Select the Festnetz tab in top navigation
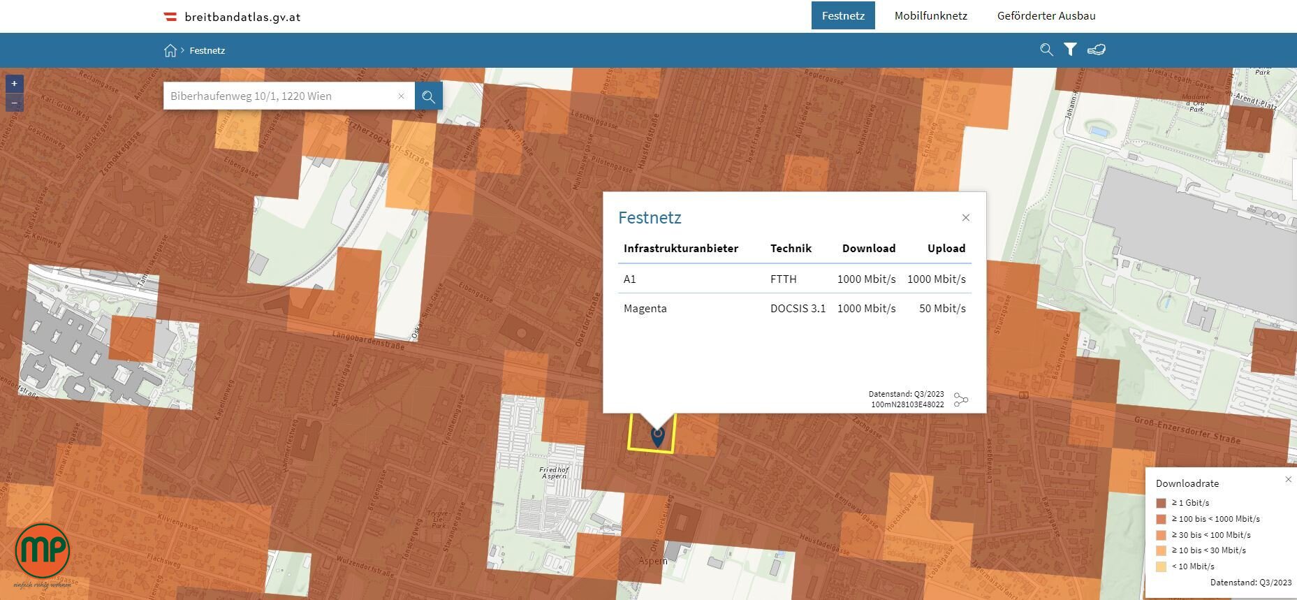 coord(842,15)
